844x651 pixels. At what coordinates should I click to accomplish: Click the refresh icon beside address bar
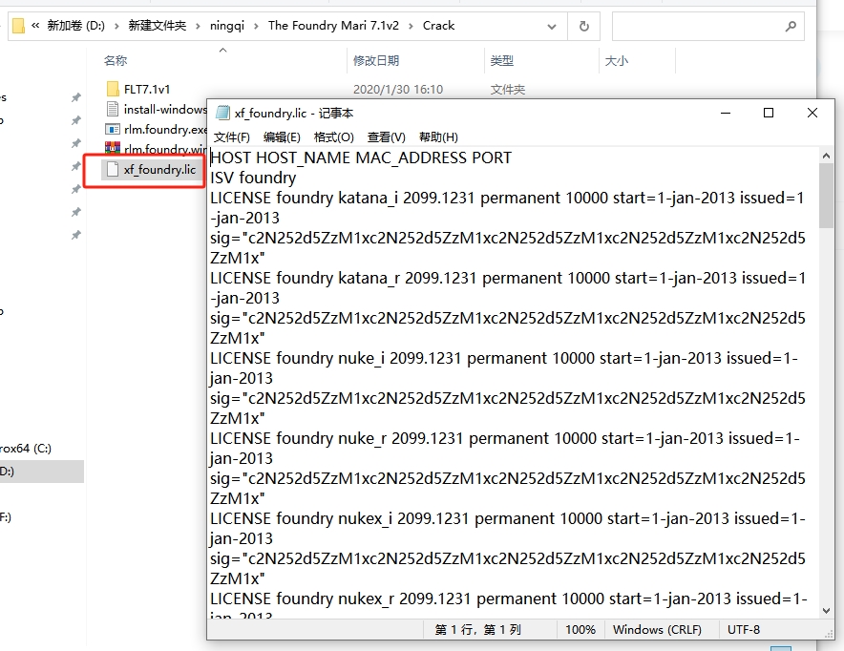pos(583,26)
